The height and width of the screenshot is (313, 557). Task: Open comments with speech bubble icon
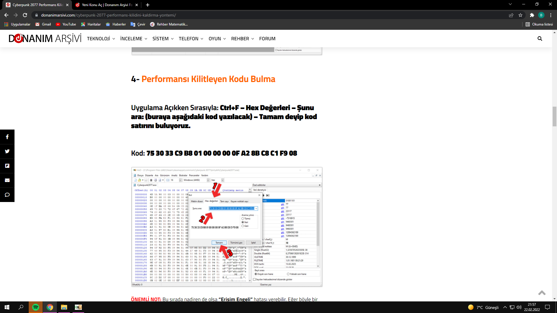pyautogui.click(x=7, y=195)
